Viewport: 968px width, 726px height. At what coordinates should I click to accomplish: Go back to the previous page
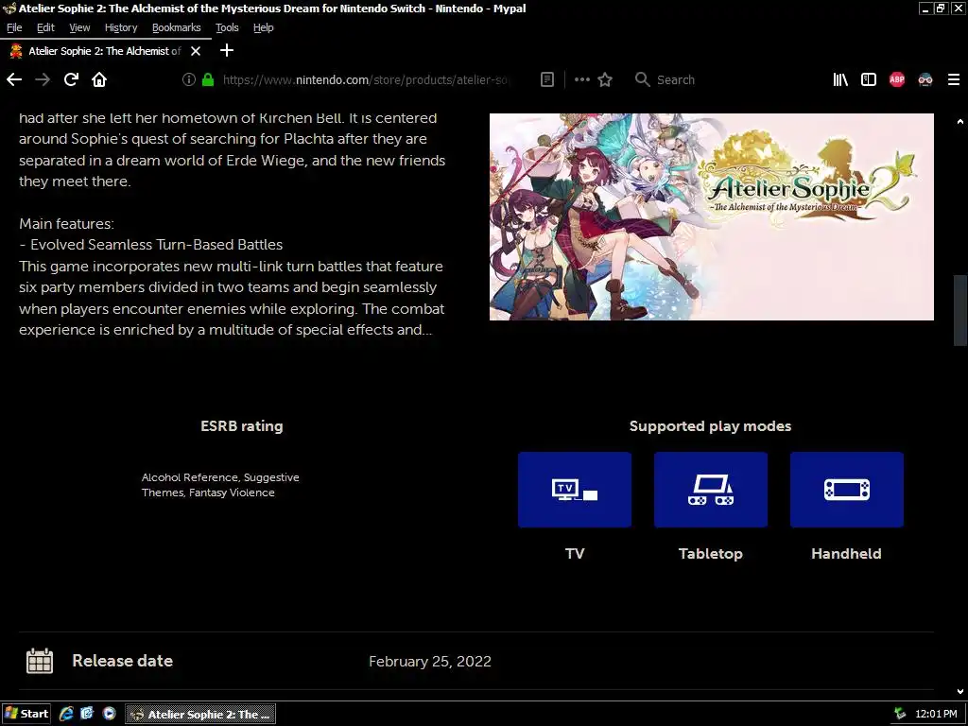click(14, 79)
